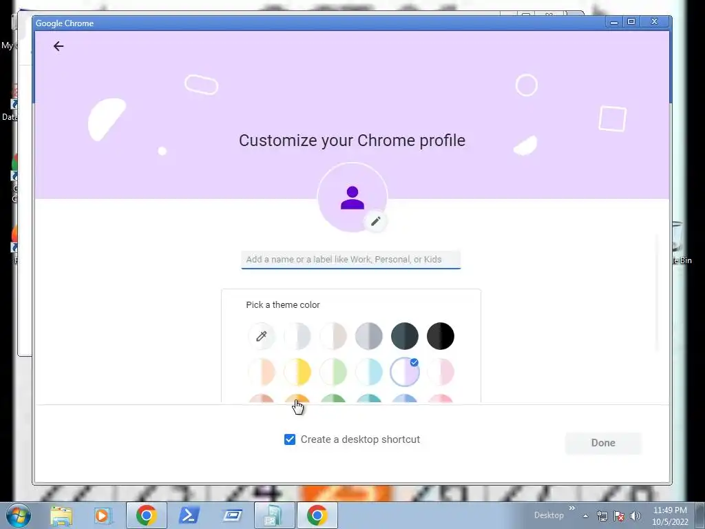The image size is (705, 529).
Task: Edit avatar with the pencil icon
Action: pos(376,221)
